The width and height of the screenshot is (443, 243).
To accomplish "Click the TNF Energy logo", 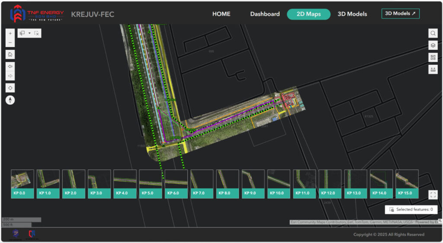I will pyautogui.click(x=37, y=14).
